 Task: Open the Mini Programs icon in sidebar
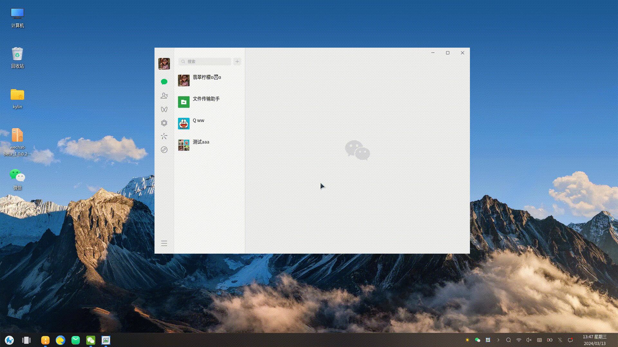[x=164, y=150]
